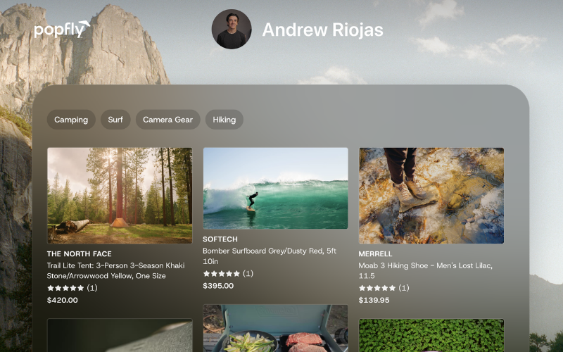The image size is (563, 352).
Task: Open the hiking shoes product photo
Action: [x=431, y=196]
